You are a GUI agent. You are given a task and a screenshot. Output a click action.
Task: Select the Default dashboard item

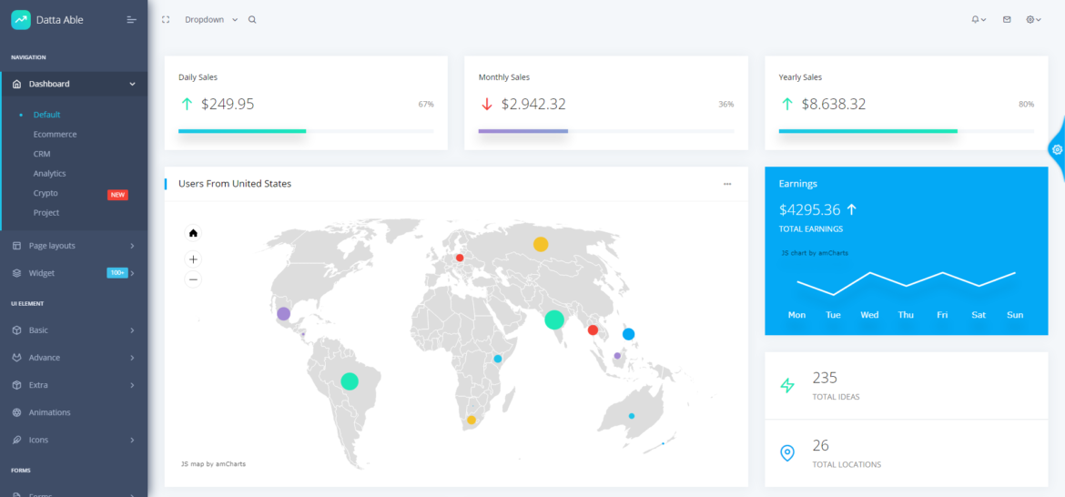point(46,115)
